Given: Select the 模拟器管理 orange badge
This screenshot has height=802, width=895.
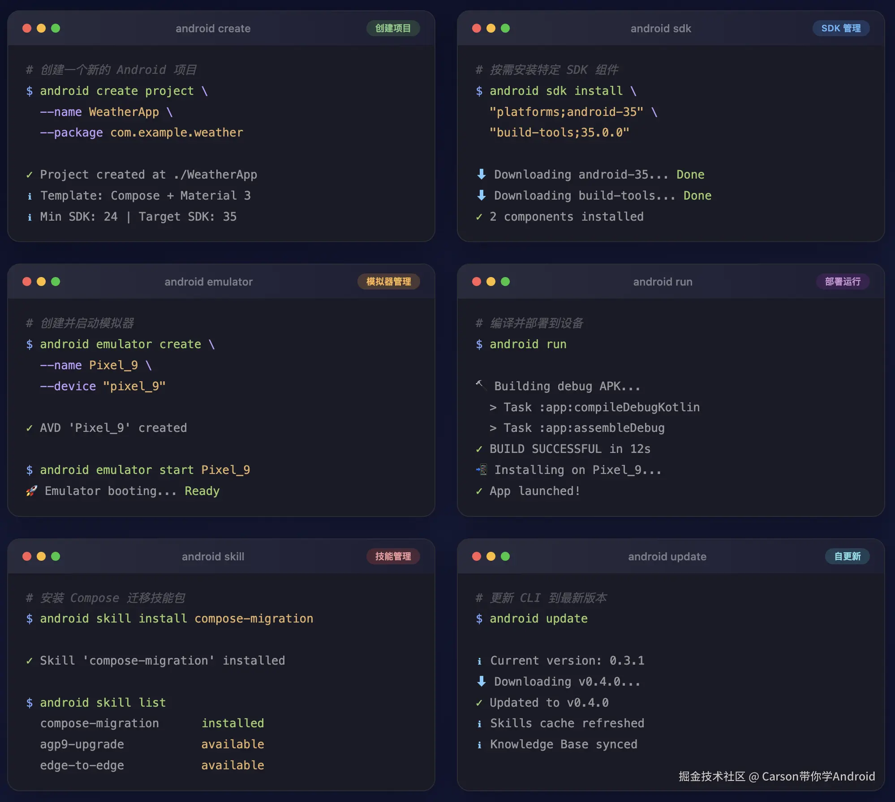Looking at the screenshot, I should (x=388, y=282).
